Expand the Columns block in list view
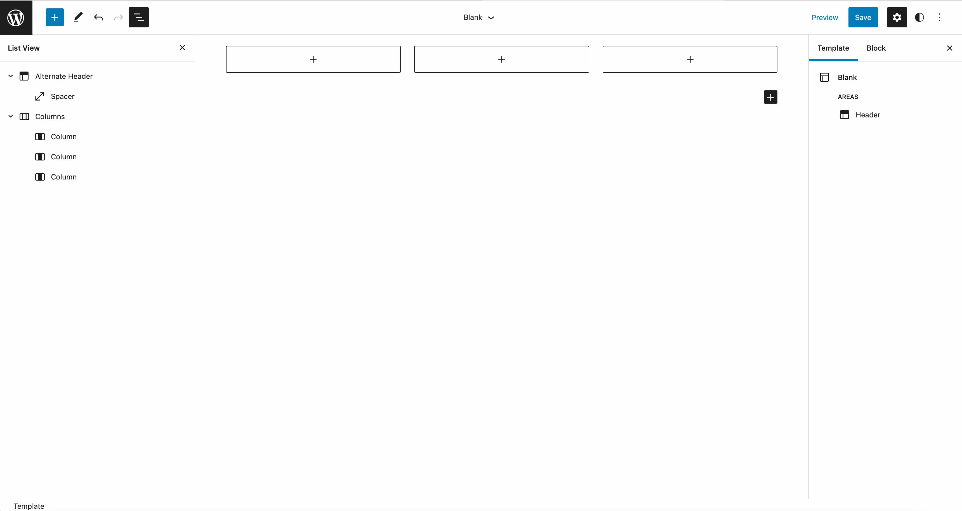Viewport: 962px width, 511px height. click(x=10, y=117)
